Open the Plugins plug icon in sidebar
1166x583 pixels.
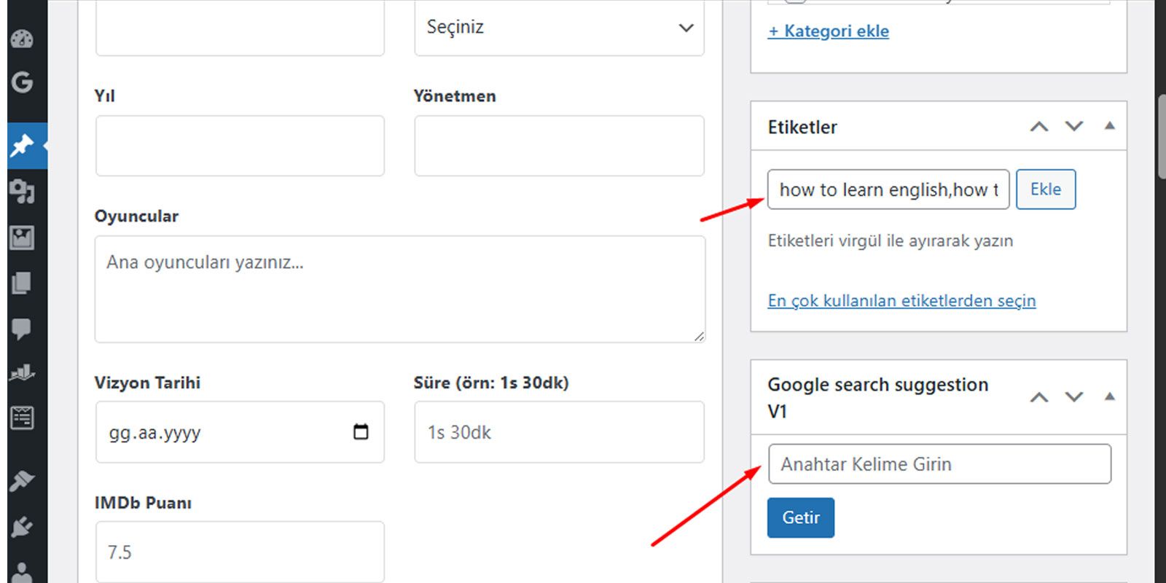pyautogui.click(x=22, y=526)
